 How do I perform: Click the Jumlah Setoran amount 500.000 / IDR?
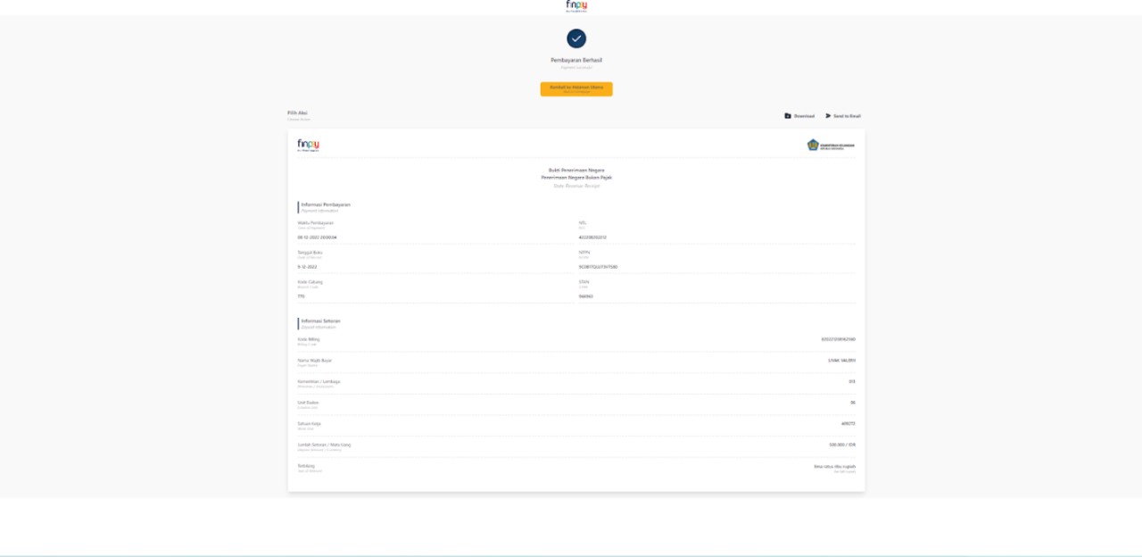(x=842, y=444)
